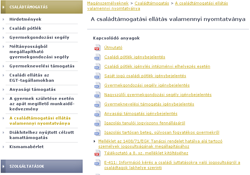250x175 pixels.
Task: Click the arrow beside Családi ellátás az EGT-tagállamokban
Action: pyautogui.click(x=3, y=75)
